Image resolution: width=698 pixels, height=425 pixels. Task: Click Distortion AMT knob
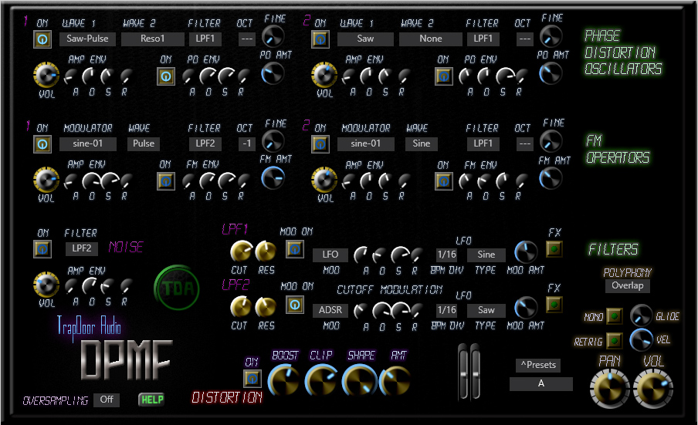click(396, 381)
